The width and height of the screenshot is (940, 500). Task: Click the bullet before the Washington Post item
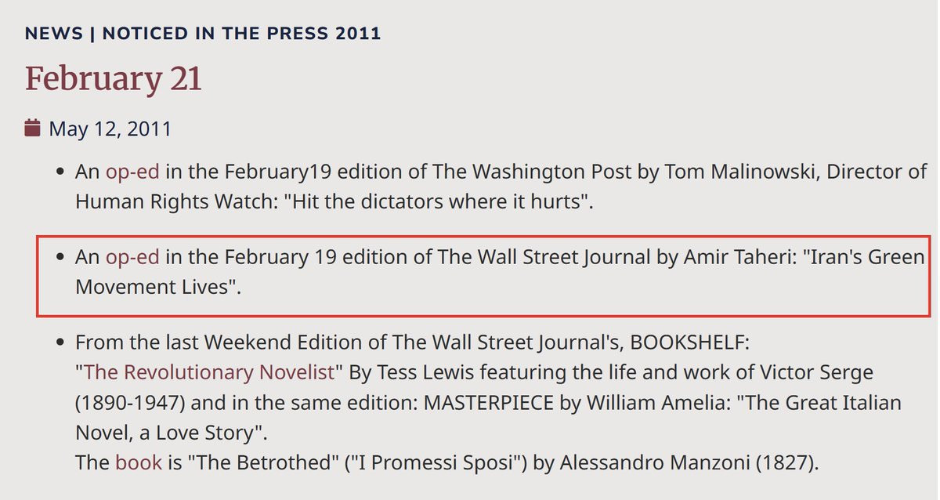(x=60, y=172)
